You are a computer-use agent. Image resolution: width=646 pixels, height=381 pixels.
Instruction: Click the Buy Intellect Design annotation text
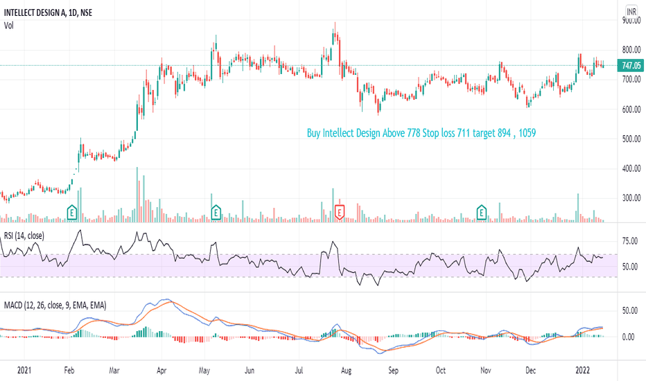coord(421,133)
